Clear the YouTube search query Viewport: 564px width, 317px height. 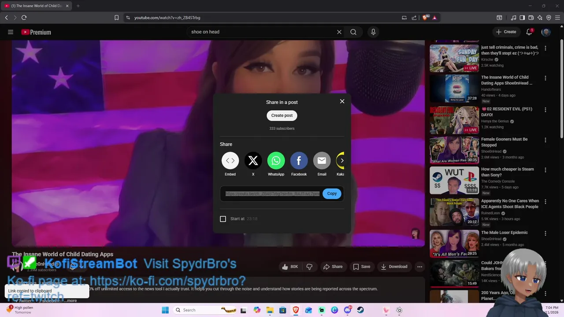coord(339,32)
